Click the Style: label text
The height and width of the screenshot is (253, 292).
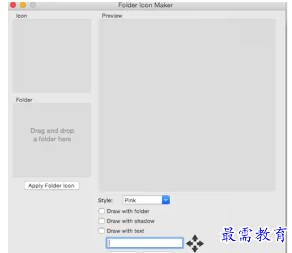coord(105,201)
